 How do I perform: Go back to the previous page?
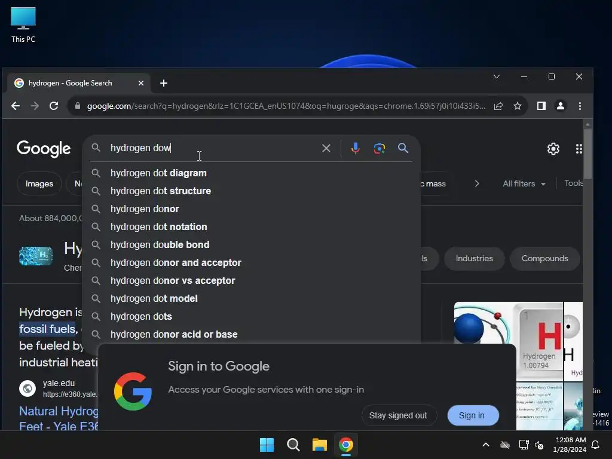(x=16, y=106)
